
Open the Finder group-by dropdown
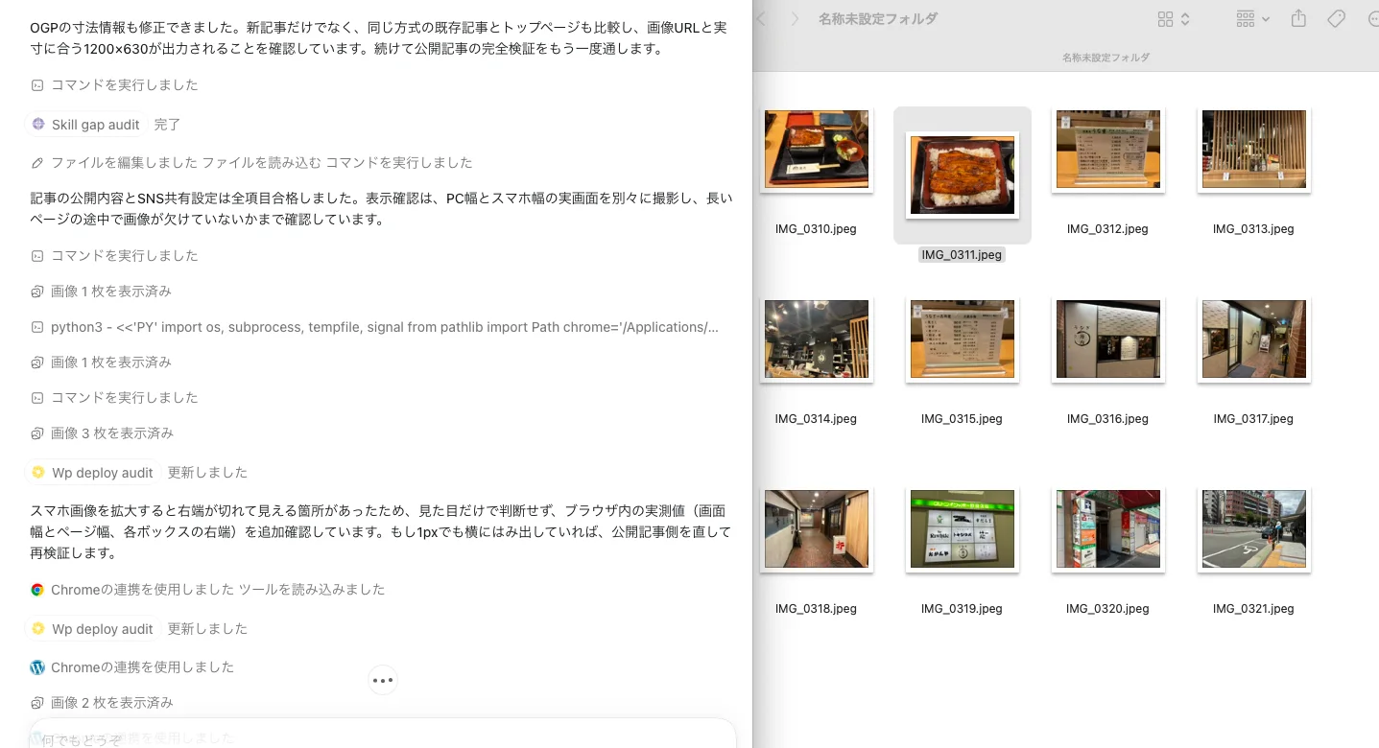coord(1253,19)
